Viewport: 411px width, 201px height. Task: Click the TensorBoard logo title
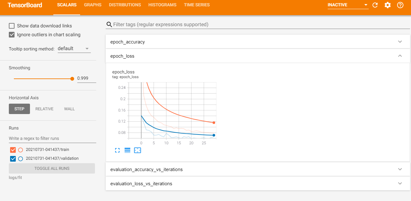click(x=25, y=5)
